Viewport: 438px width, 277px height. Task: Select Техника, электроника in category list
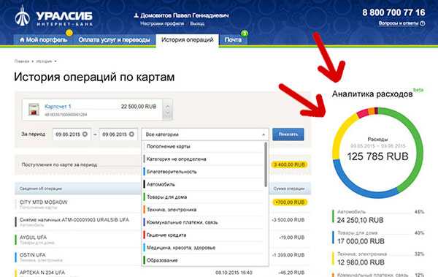pyautogui.click(x=203, y=210)
